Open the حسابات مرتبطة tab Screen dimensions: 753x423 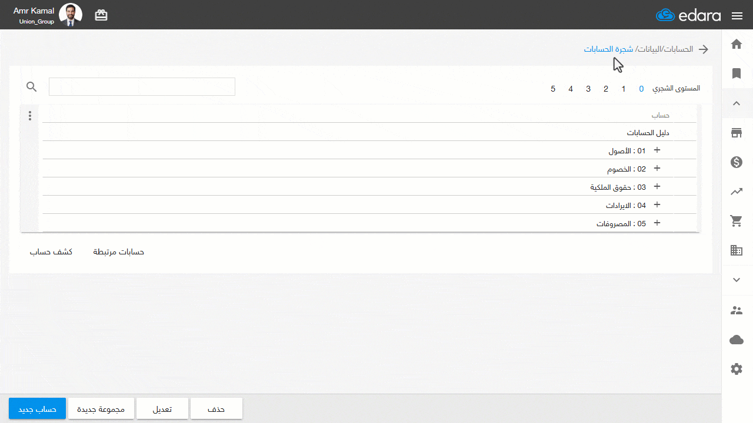pos(119,251)
